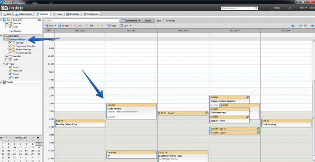Switch to the Mail tab
The image size is (315, 162).
click(7, 14)
